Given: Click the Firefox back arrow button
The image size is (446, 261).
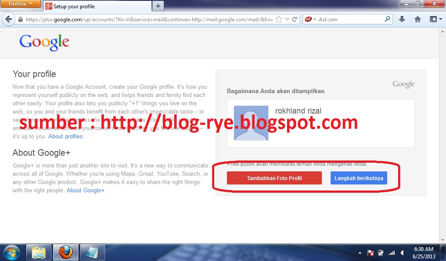Looking at the screenshot, I should click(9, 19).
